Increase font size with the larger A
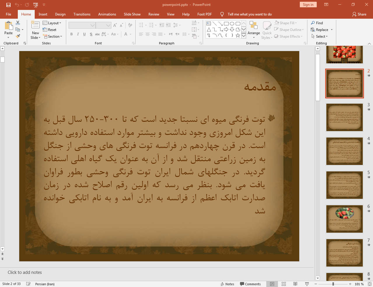The height and width of the screenshot is (287, 373). (115, 25)
